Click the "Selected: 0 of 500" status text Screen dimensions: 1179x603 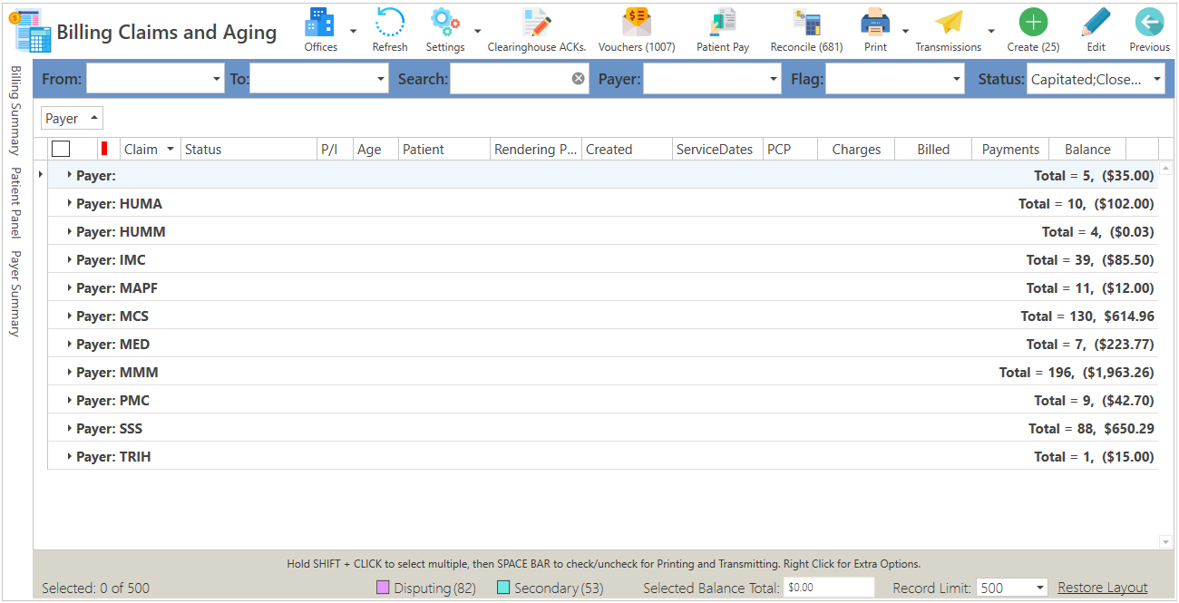tap(95, 588)
